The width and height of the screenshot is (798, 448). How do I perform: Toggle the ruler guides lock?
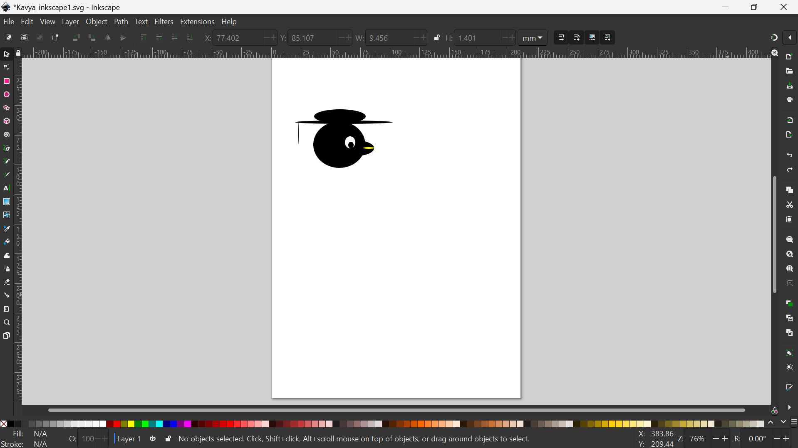click(x=18, y=53)
